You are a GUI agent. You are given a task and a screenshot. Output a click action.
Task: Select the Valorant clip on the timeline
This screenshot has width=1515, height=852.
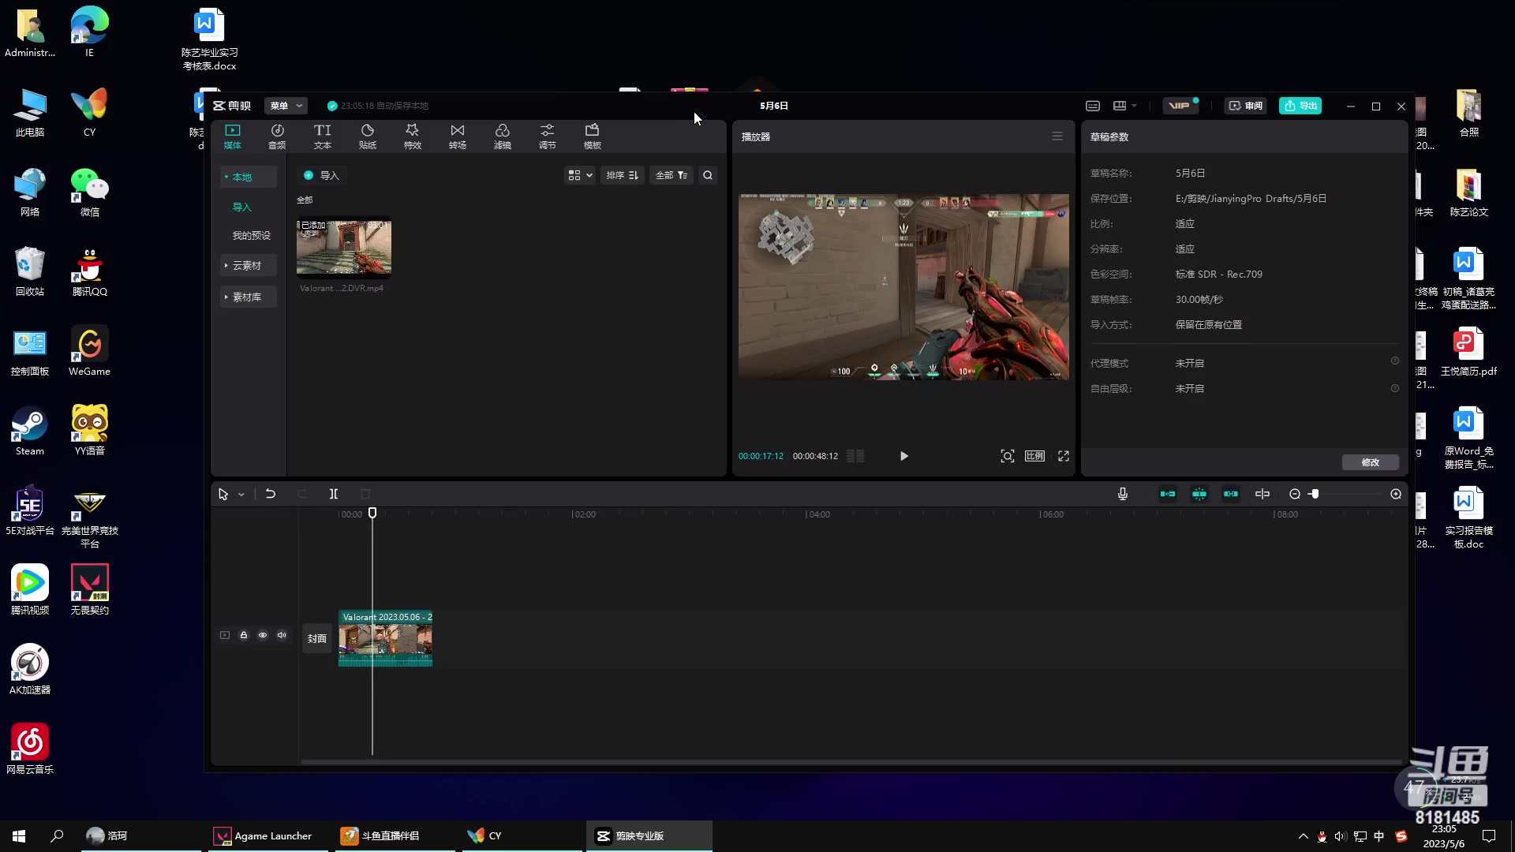(x=386, y=639)
